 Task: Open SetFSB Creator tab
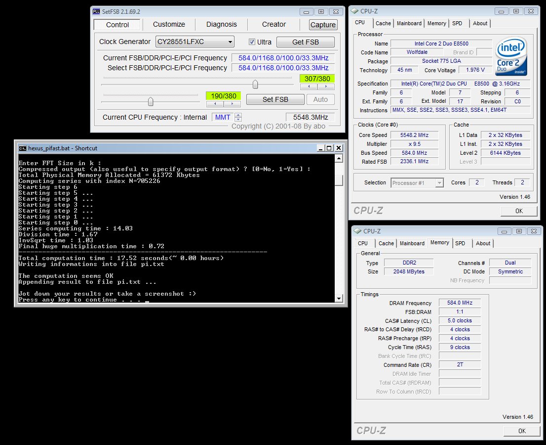[273, 24]
